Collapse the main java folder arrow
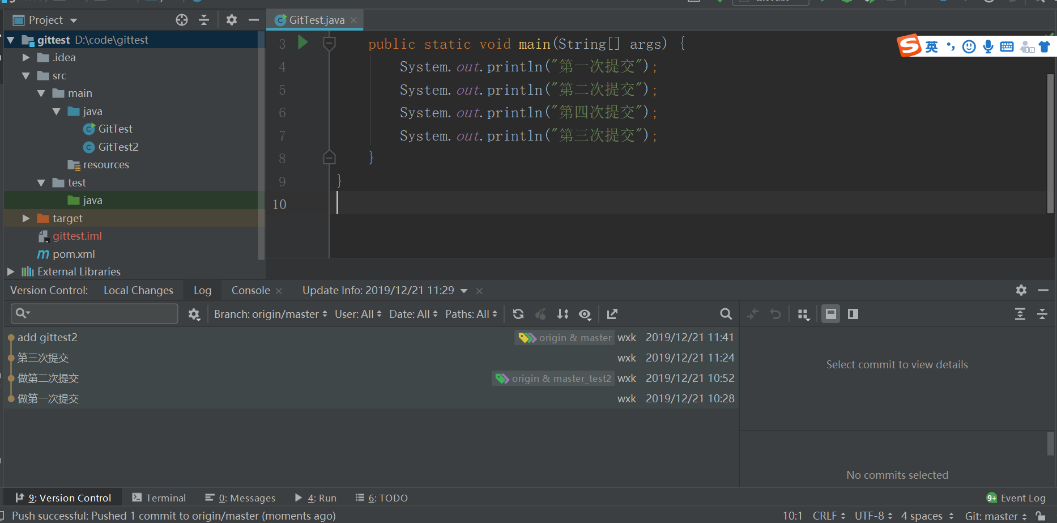 (x=56, y=111)
